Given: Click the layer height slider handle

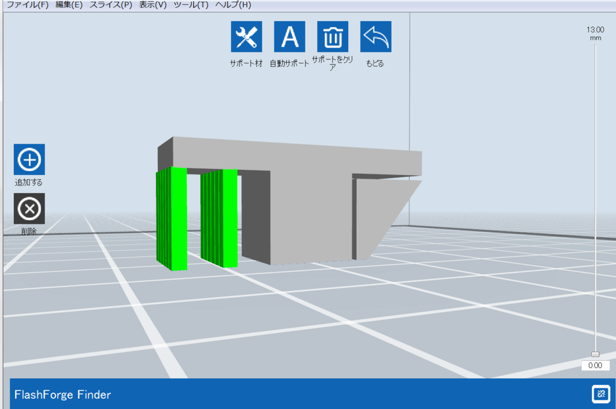Looking at the screenshot, I should [595, 354].
